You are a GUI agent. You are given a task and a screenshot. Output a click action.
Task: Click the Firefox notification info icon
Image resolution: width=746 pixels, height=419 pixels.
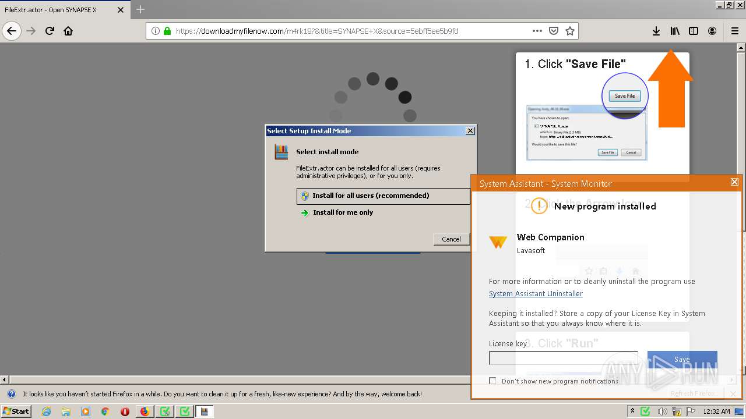(x=11, y=394)
